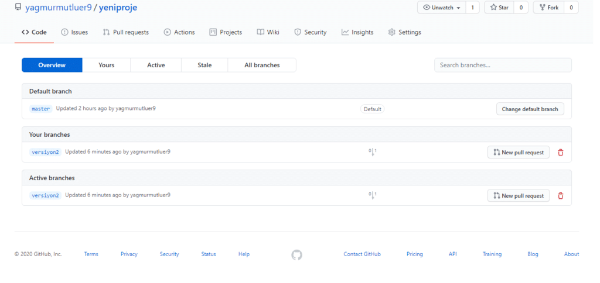
Task: Show All branches filter
Action: [x=262, y=65]
